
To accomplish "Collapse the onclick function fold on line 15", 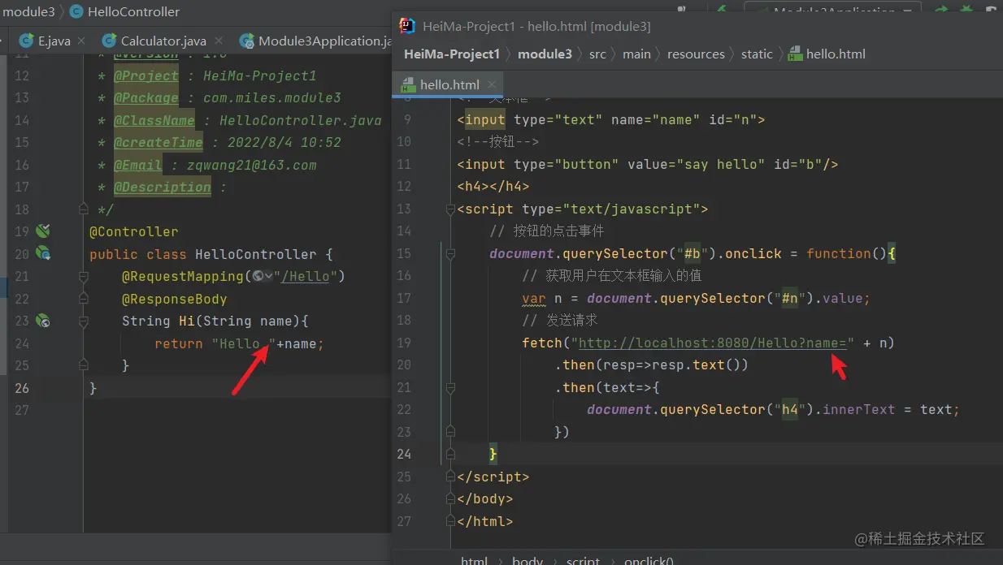I will 450,254.
